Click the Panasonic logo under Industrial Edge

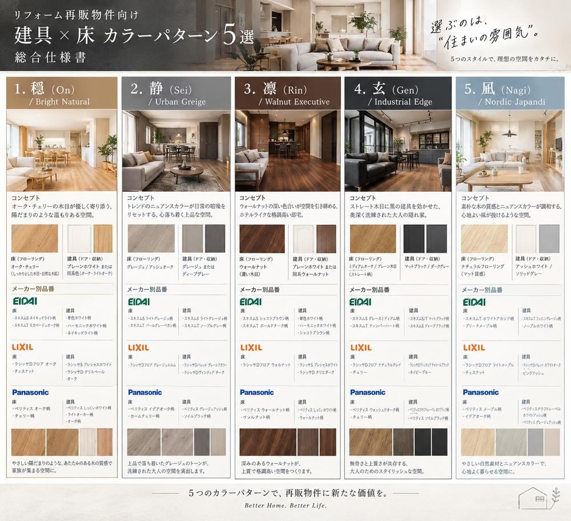point(367,392)
